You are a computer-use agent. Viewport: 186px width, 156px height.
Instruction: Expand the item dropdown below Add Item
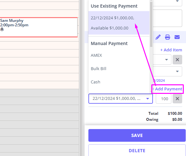point(162,60)
